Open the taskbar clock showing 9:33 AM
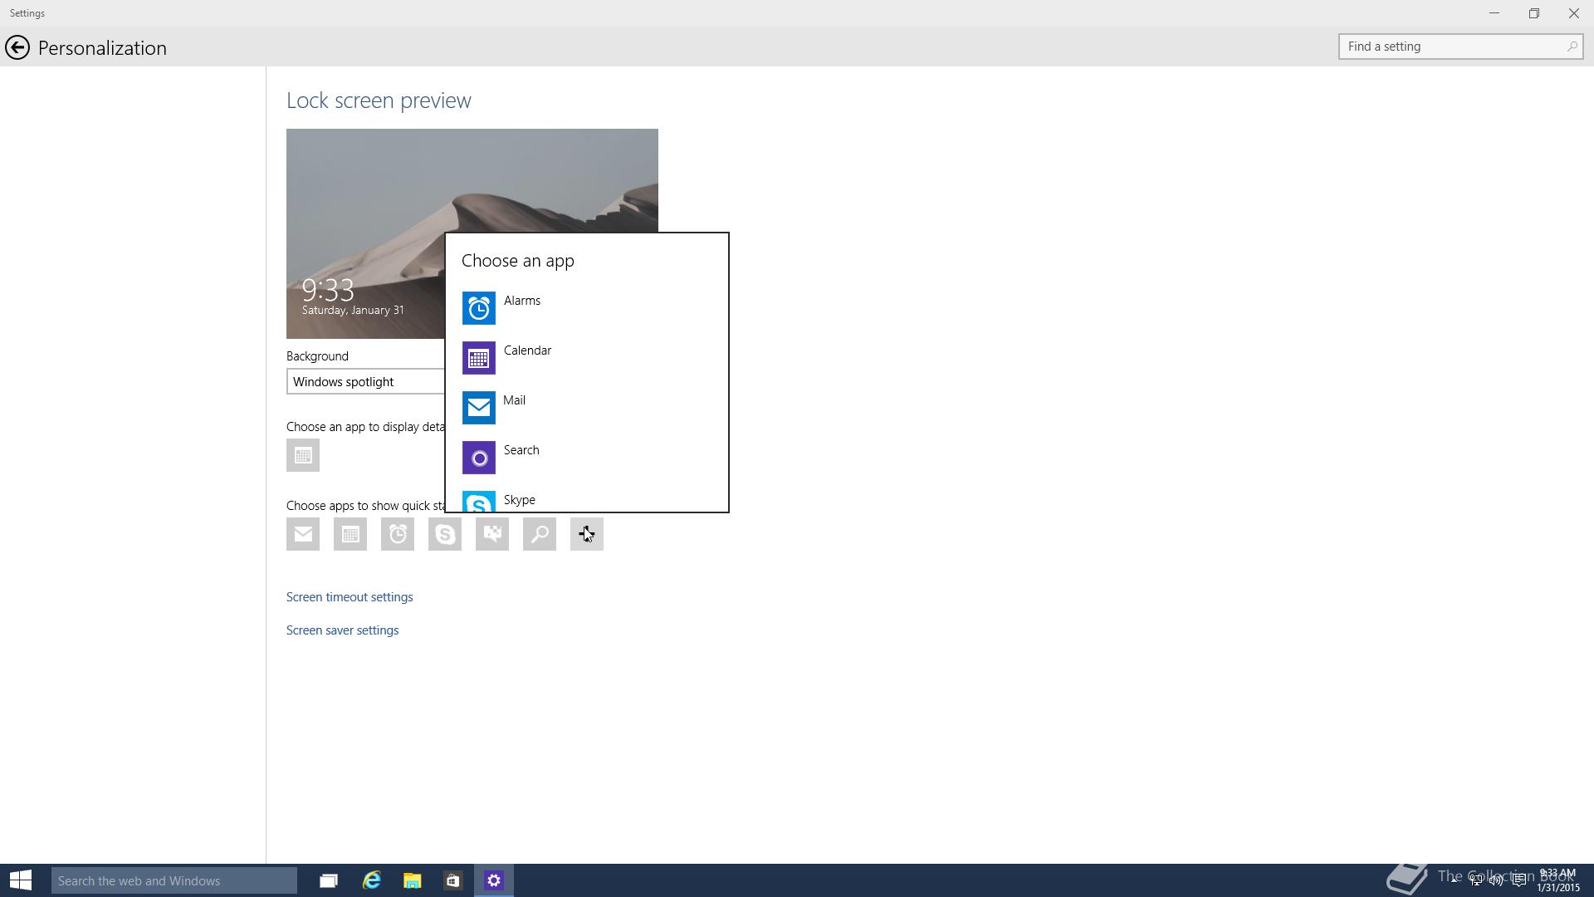The width and height of the screenshot is (1594, 897). coord(1557,880)
